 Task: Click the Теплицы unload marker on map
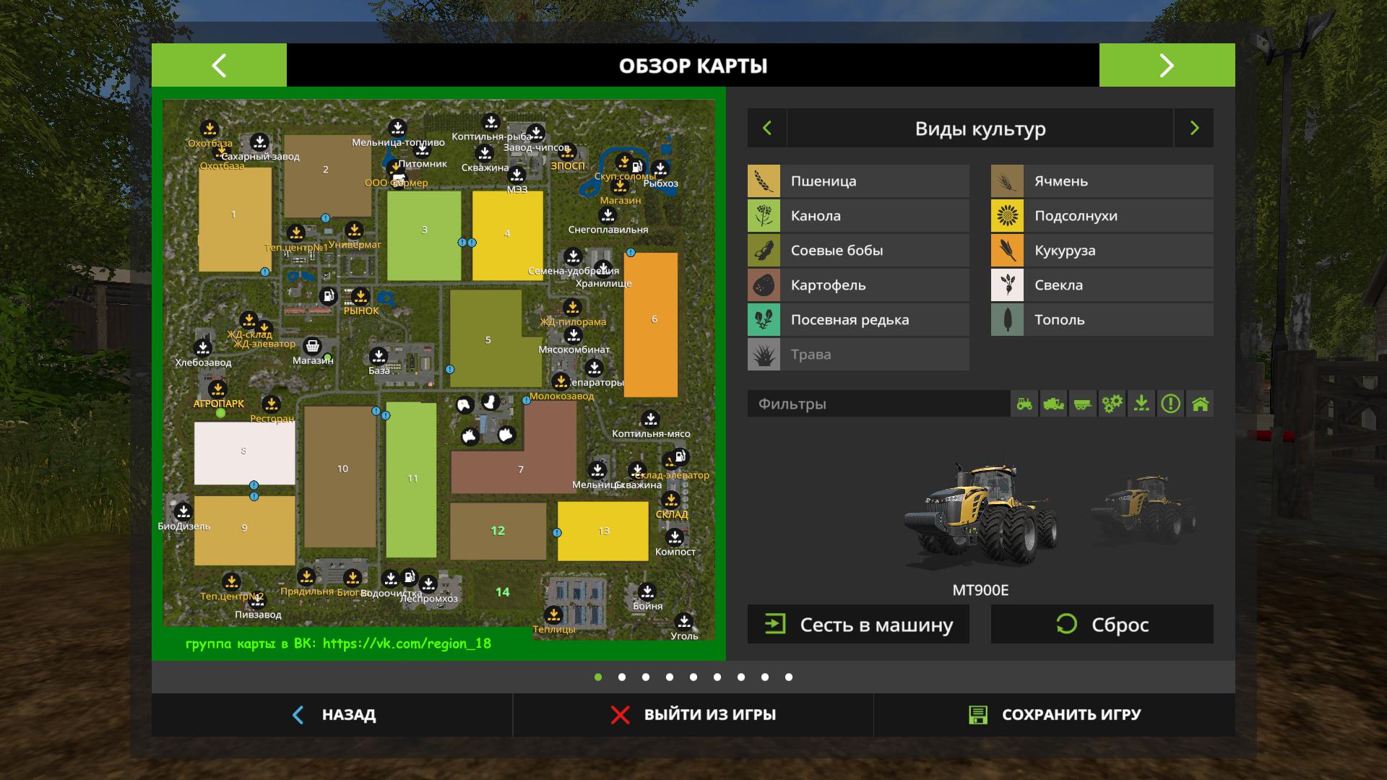tap(553, 615)
